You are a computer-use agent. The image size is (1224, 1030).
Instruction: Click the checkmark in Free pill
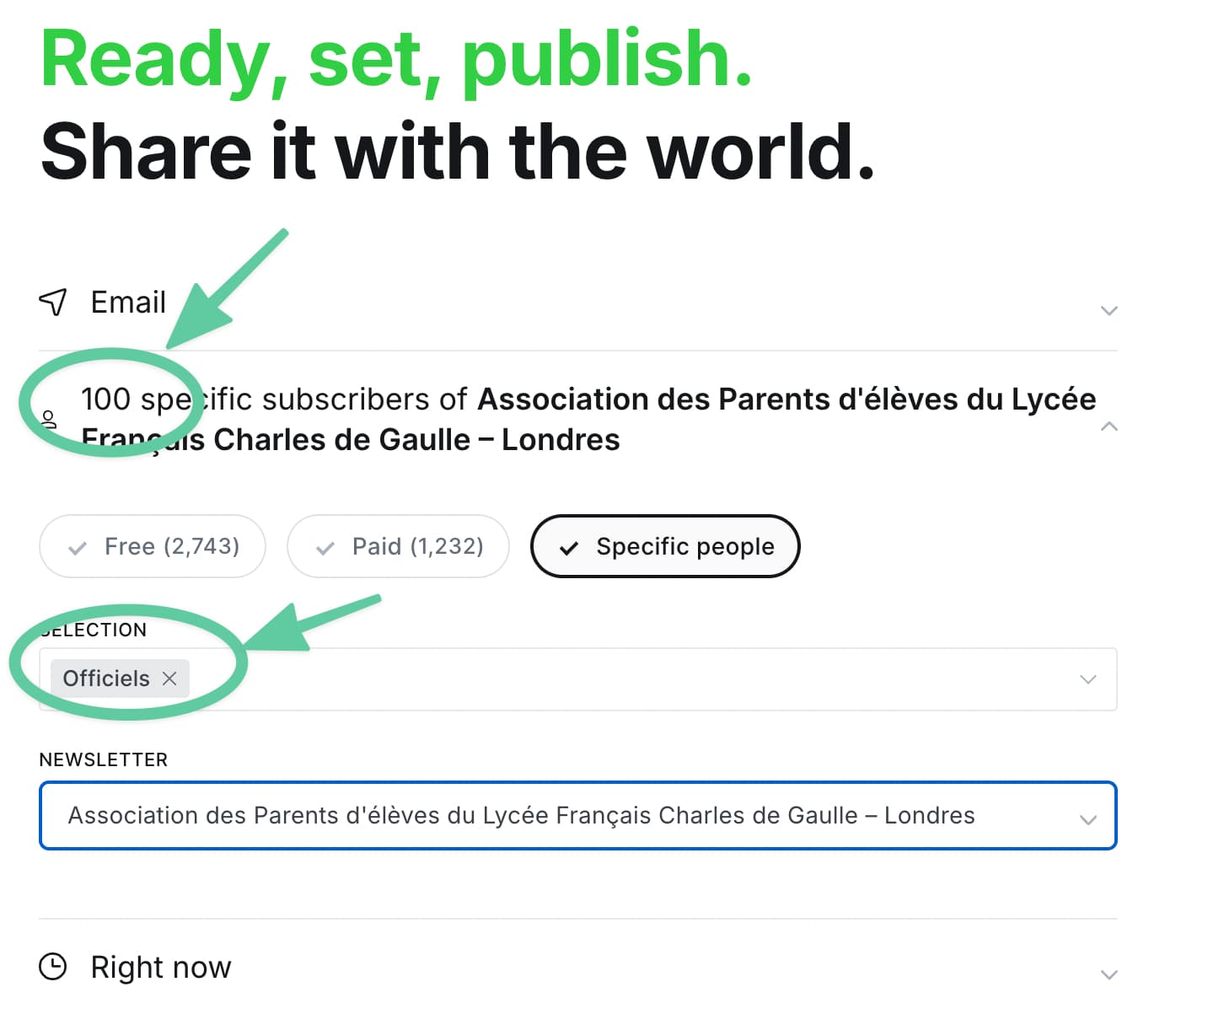pyautogui.click(x=78, y=548)
